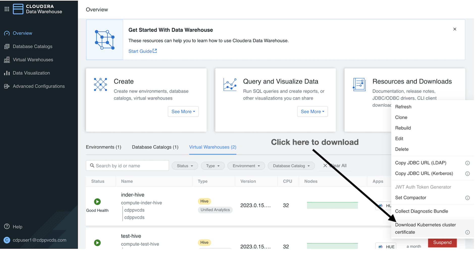This screenshot has width=476, height=254.
Task: Click the Help question mark icon
Action: [x=7, y=227]
